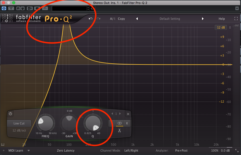Click Copy to copy A to B
241x155 pixels.
coord(121,19)
